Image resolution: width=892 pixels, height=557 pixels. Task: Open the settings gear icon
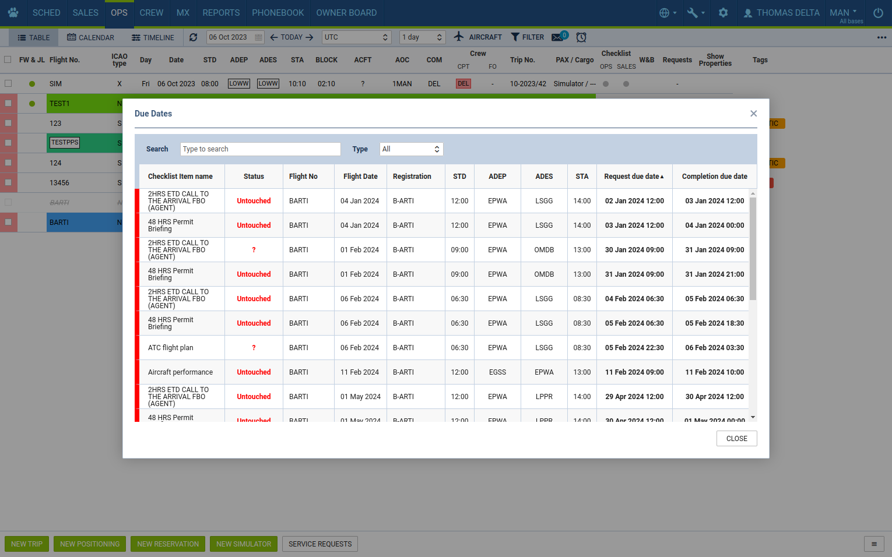(x=723, y=13)
